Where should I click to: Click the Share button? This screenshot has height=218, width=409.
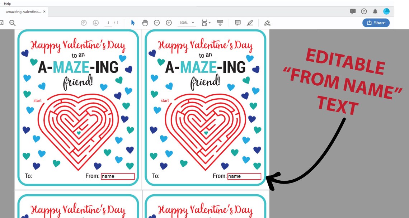[376, 23]
